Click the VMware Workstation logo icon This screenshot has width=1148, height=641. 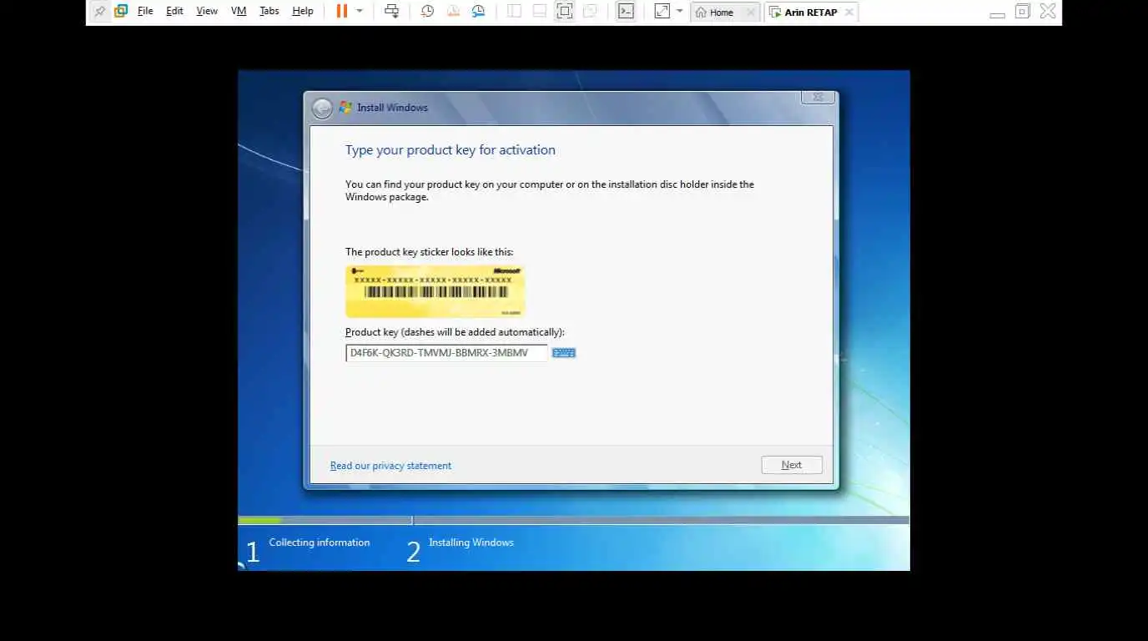click(x=121, y=12)
